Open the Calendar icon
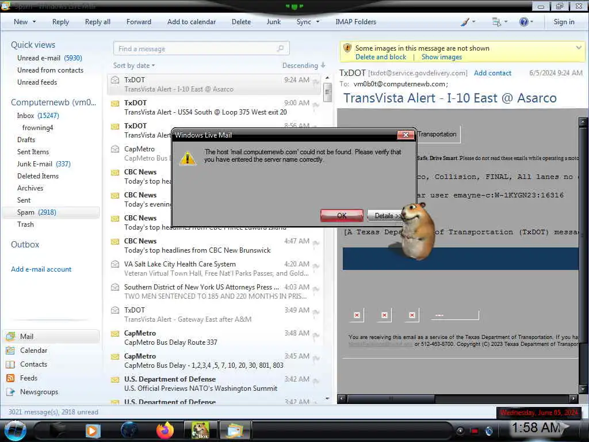This screenshot has height=442, width=589. pos(10,350)
